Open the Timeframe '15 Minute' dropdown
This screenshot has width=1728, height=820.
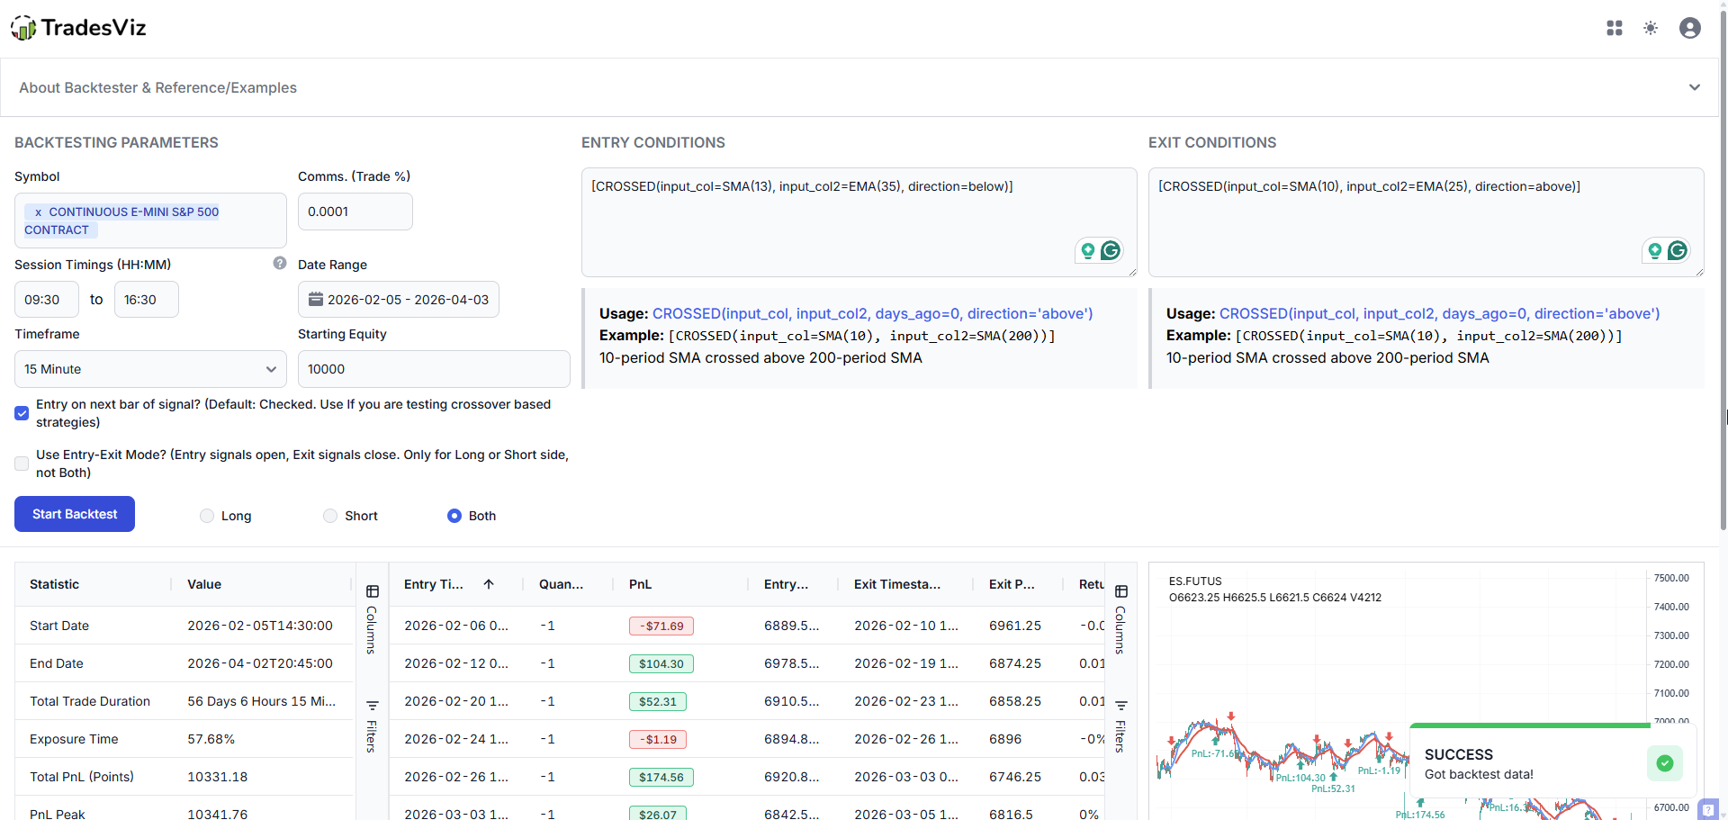point(150,369)
